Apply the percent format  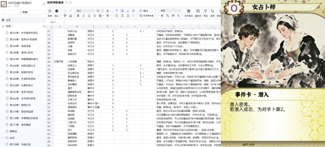pyautogui.click(x=168, y=16)
